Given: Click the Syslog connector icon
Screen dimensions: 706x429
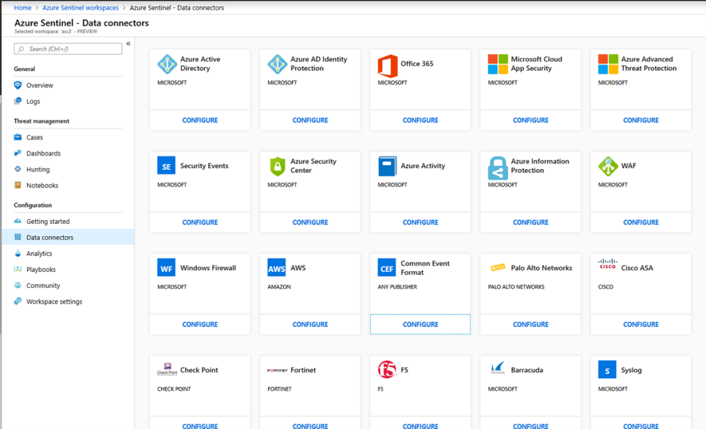Looking at the screenshot, I should 607,370.
